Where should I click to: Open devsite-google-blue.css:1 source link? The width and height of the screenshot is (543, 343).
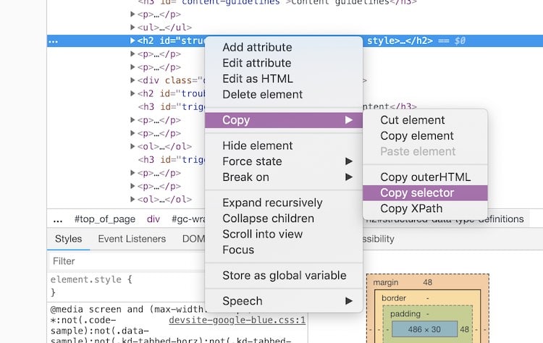tap(237, 320)
